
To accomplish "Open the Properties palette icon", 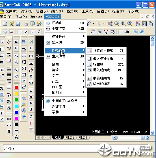I will pos(138,24).
